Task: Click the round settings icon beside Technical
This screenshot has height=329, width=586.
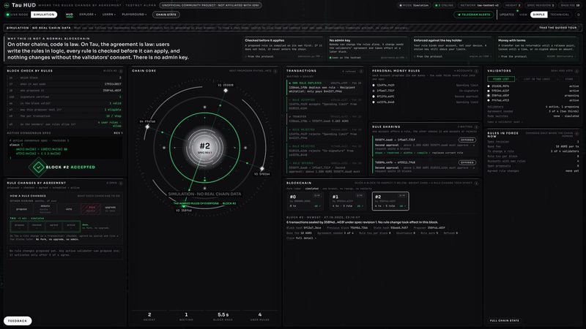Action: [x=579, y=15]
